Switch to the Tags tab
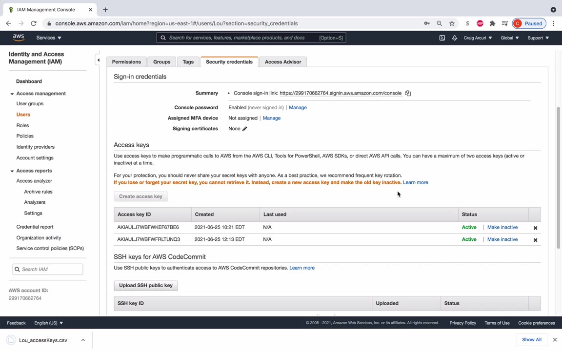 (x=188, y=61)
